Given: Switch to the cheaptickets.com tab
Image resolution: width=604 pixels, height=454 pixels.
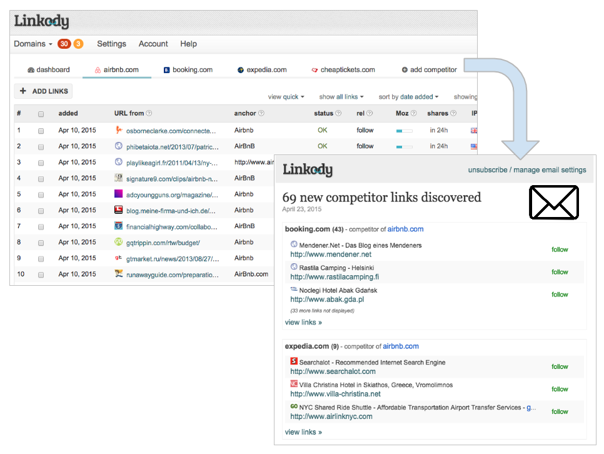Looking at the screenshot, I should click(343, 70).
